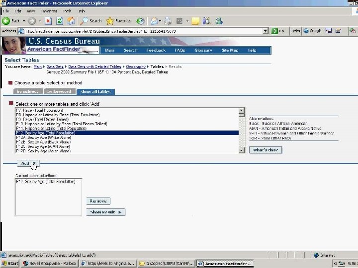This screenshot has height=268, width=358.
Task: Select P8. Hispanic or Latino by Race
Action: tap(127, 115)
